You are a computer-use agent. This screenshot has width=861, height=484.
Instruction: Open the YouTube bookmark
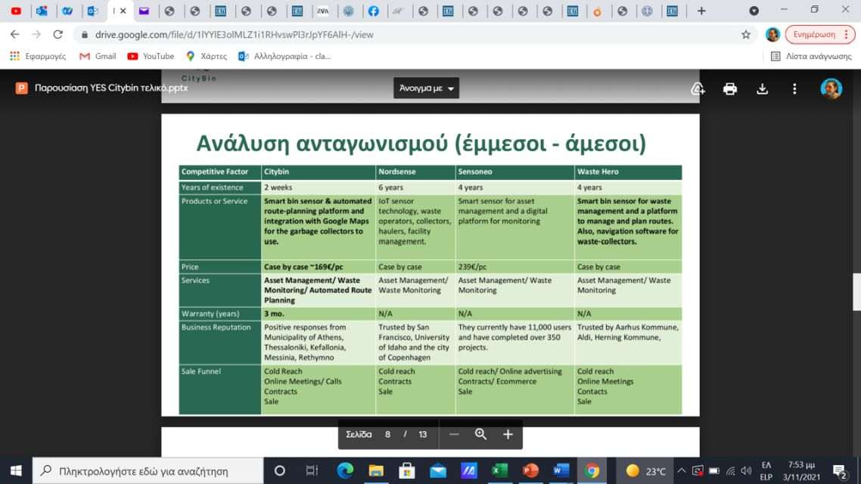[151, 56]
